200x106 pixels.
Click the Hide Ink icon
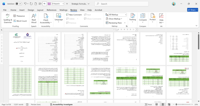pos(161,16)
